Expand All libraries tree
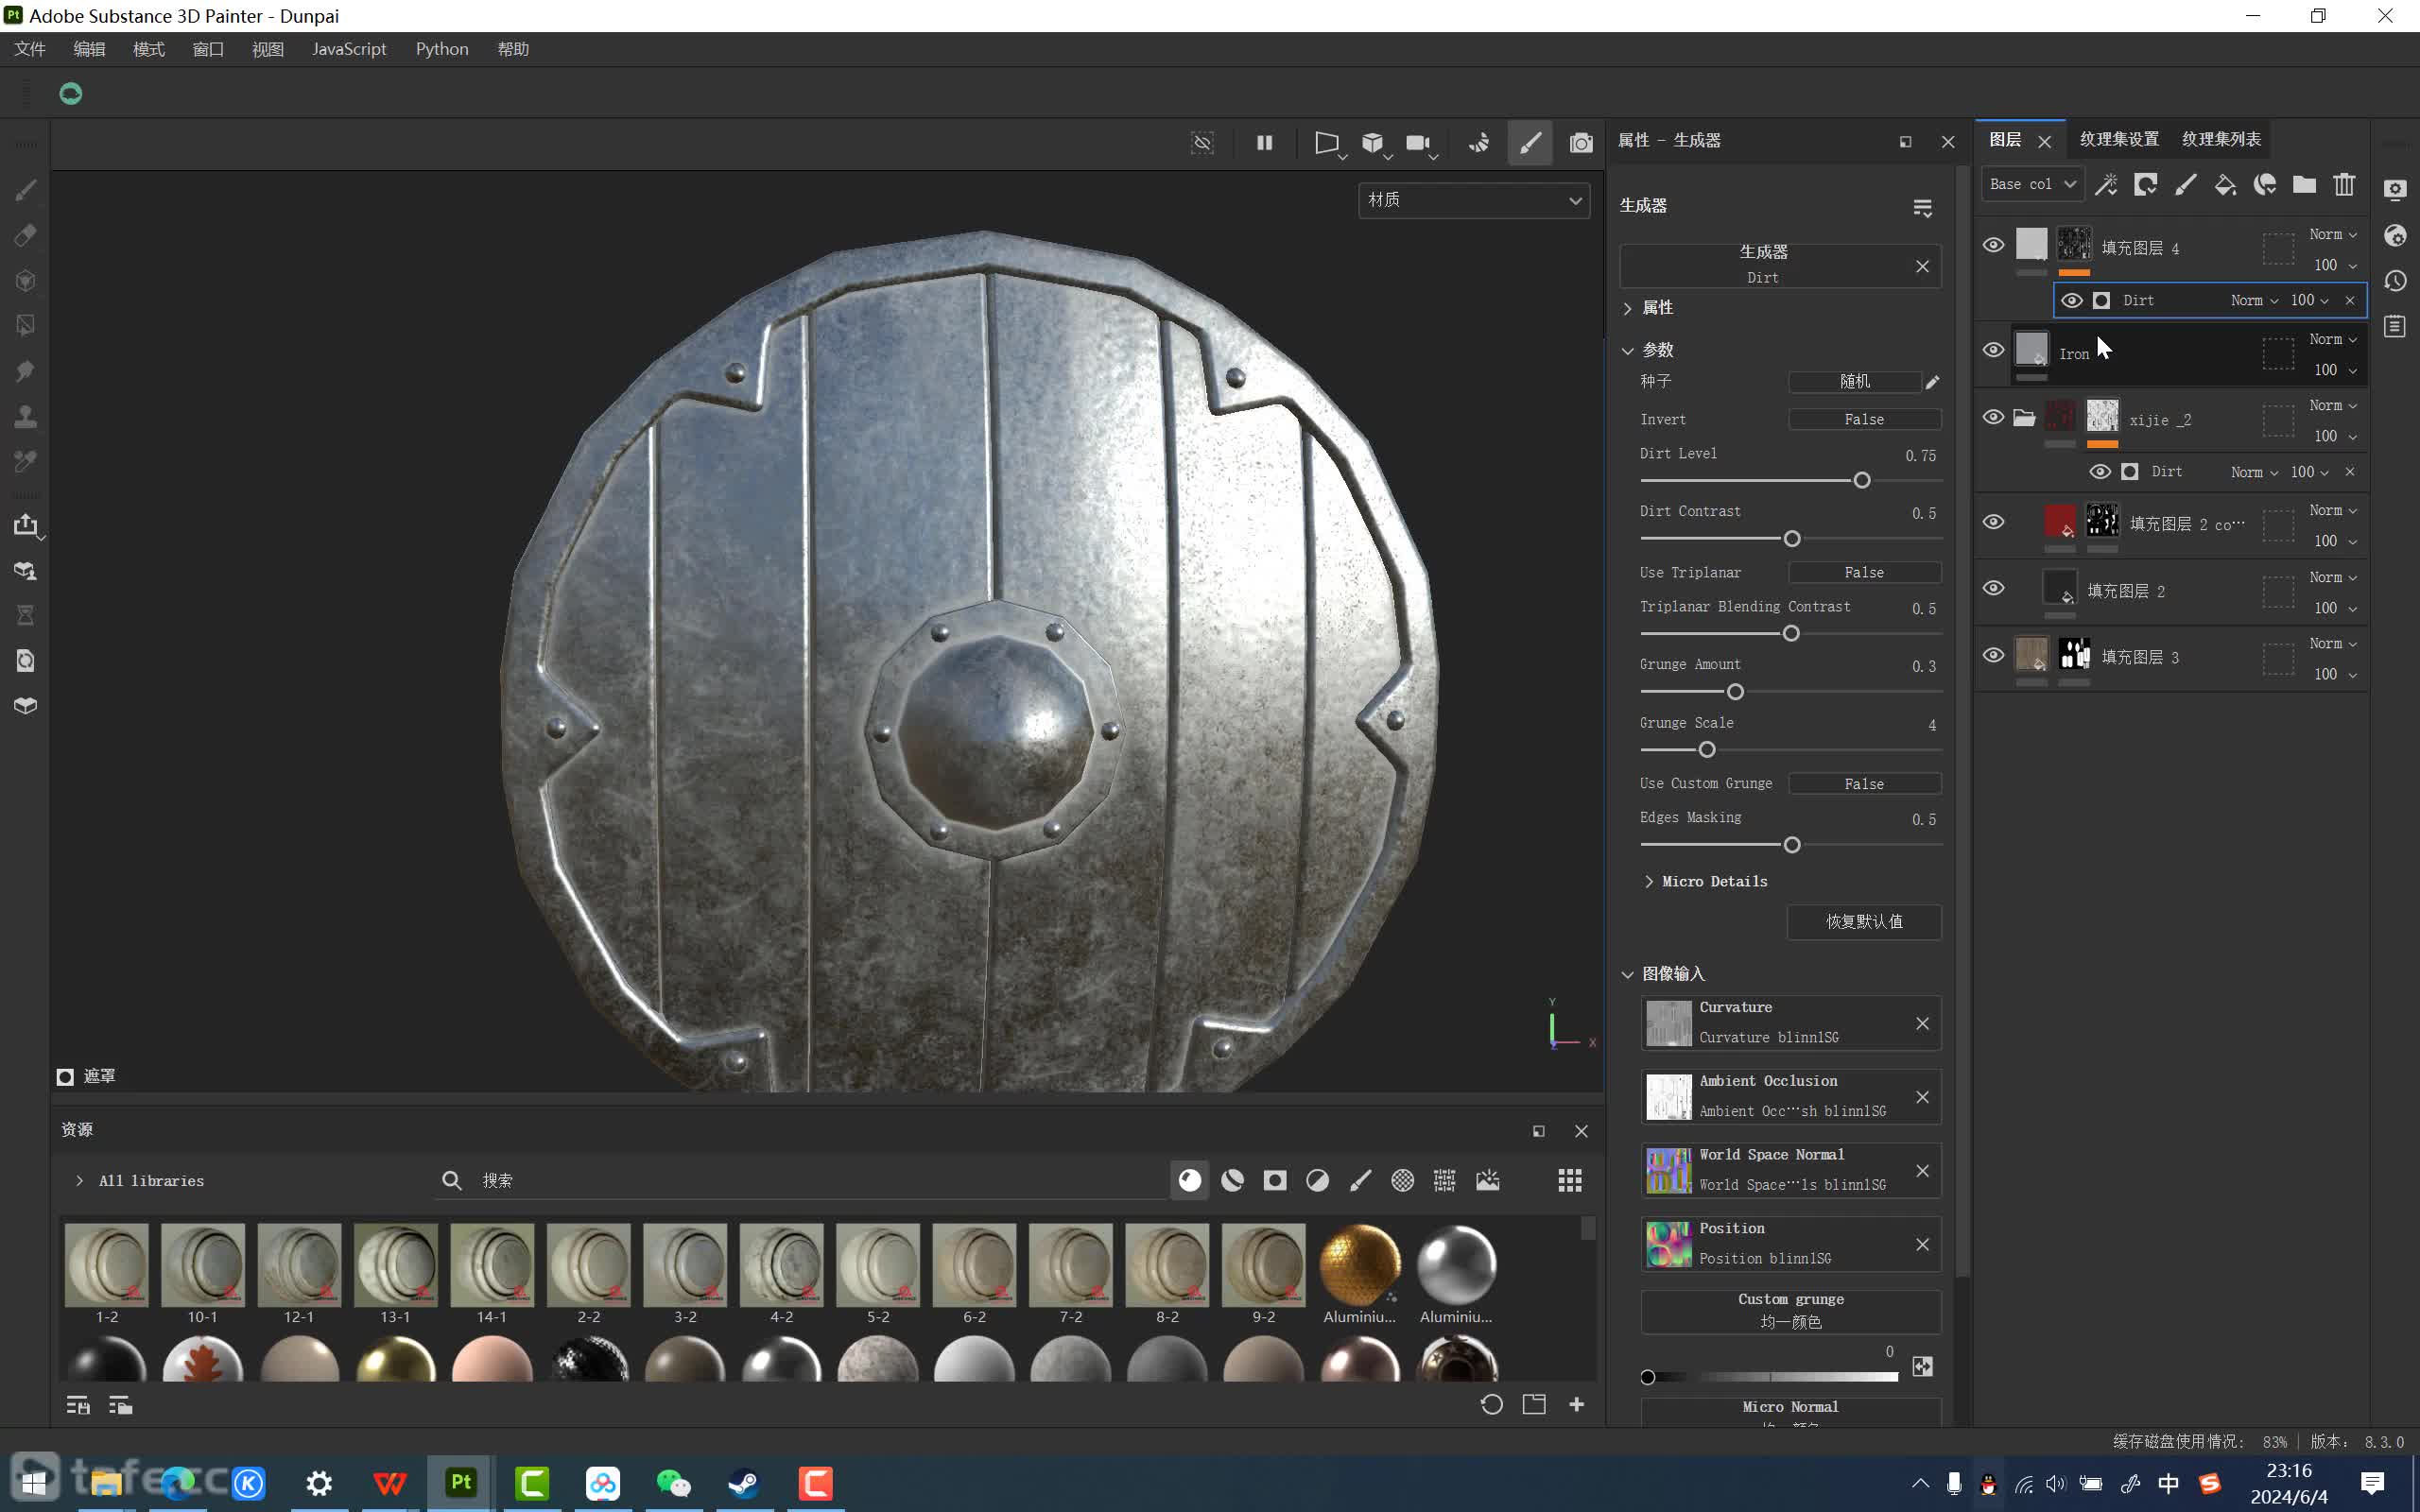Viewport: 2420px width, 1512px height. tap(79, 1181)
